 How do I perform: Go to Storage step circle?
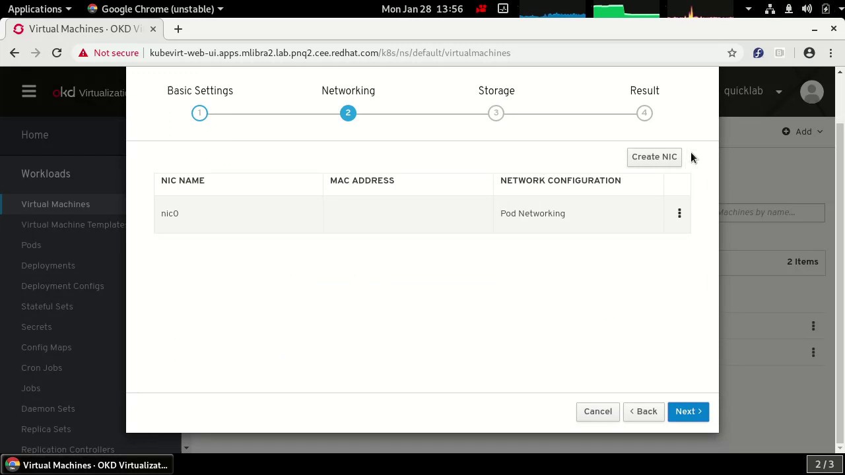496,113
